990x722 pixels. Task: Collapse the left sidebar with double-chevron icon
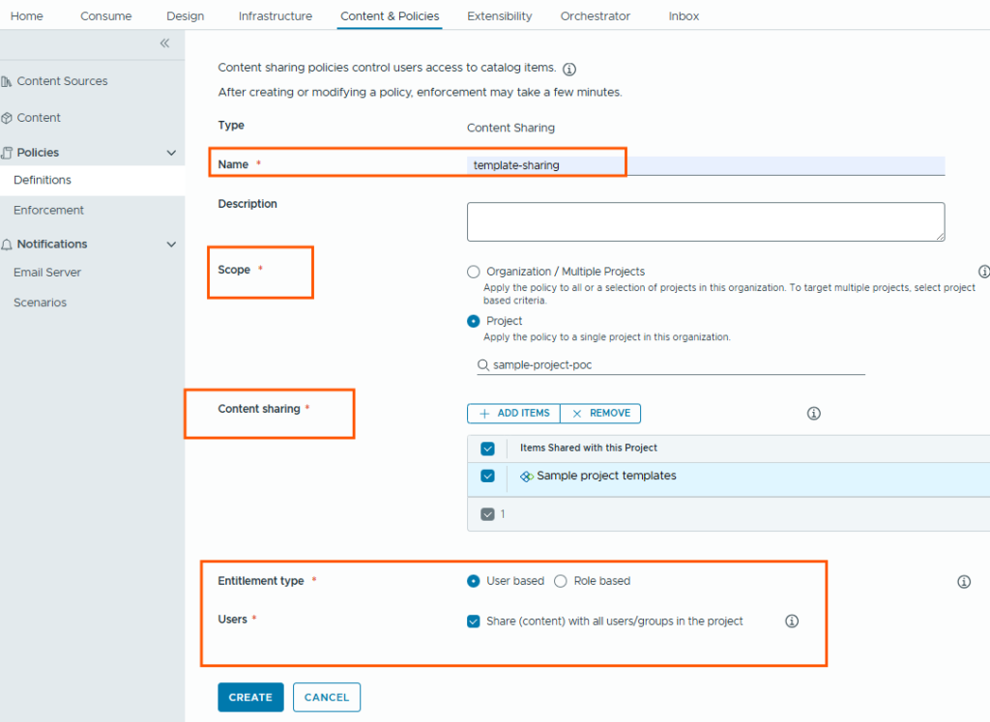(164, 43)
